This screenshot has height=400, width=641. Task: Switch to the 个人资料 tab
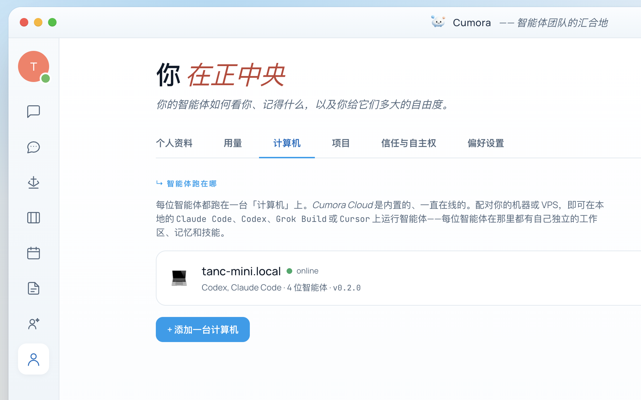(174, 143)
